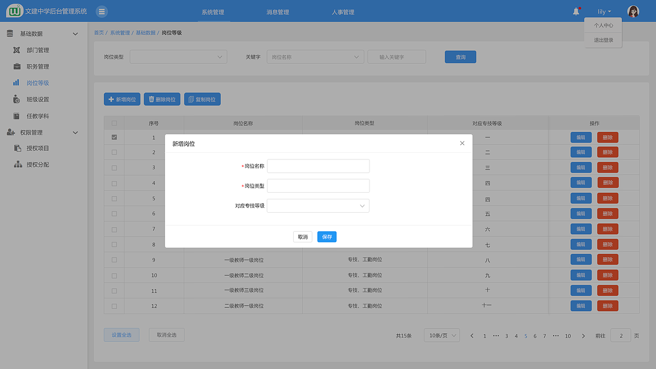Open the 10条/页 page size dropdown
656x369 pixels.
tap(441, 335)
